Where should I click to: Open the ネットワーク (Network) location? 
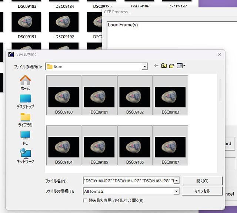click(x=25, y=156)
